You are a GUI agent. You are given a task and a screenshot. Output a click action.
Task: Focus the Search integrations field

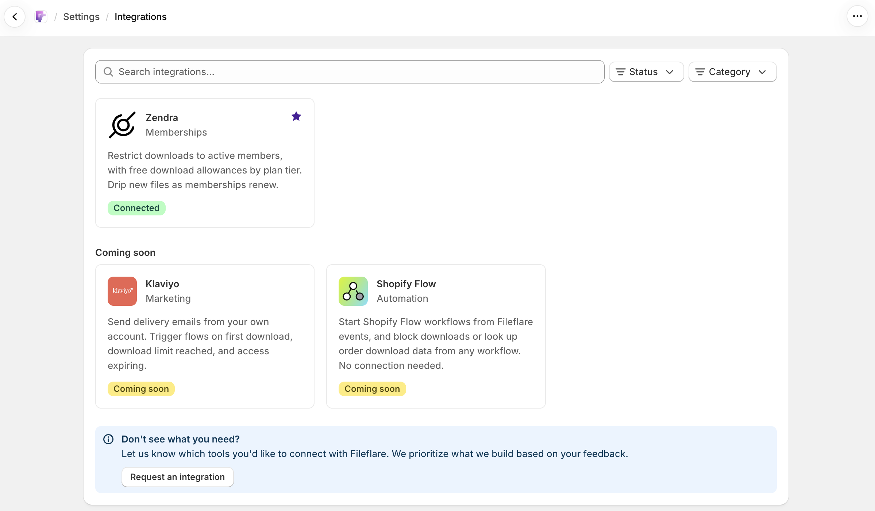point(350,72)
